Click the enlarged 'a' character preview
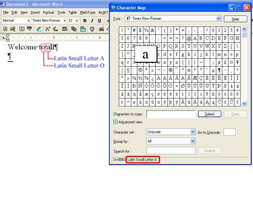The height and width of the screenshot is (209, 253). pyautogui.click(x=146, y=54)
